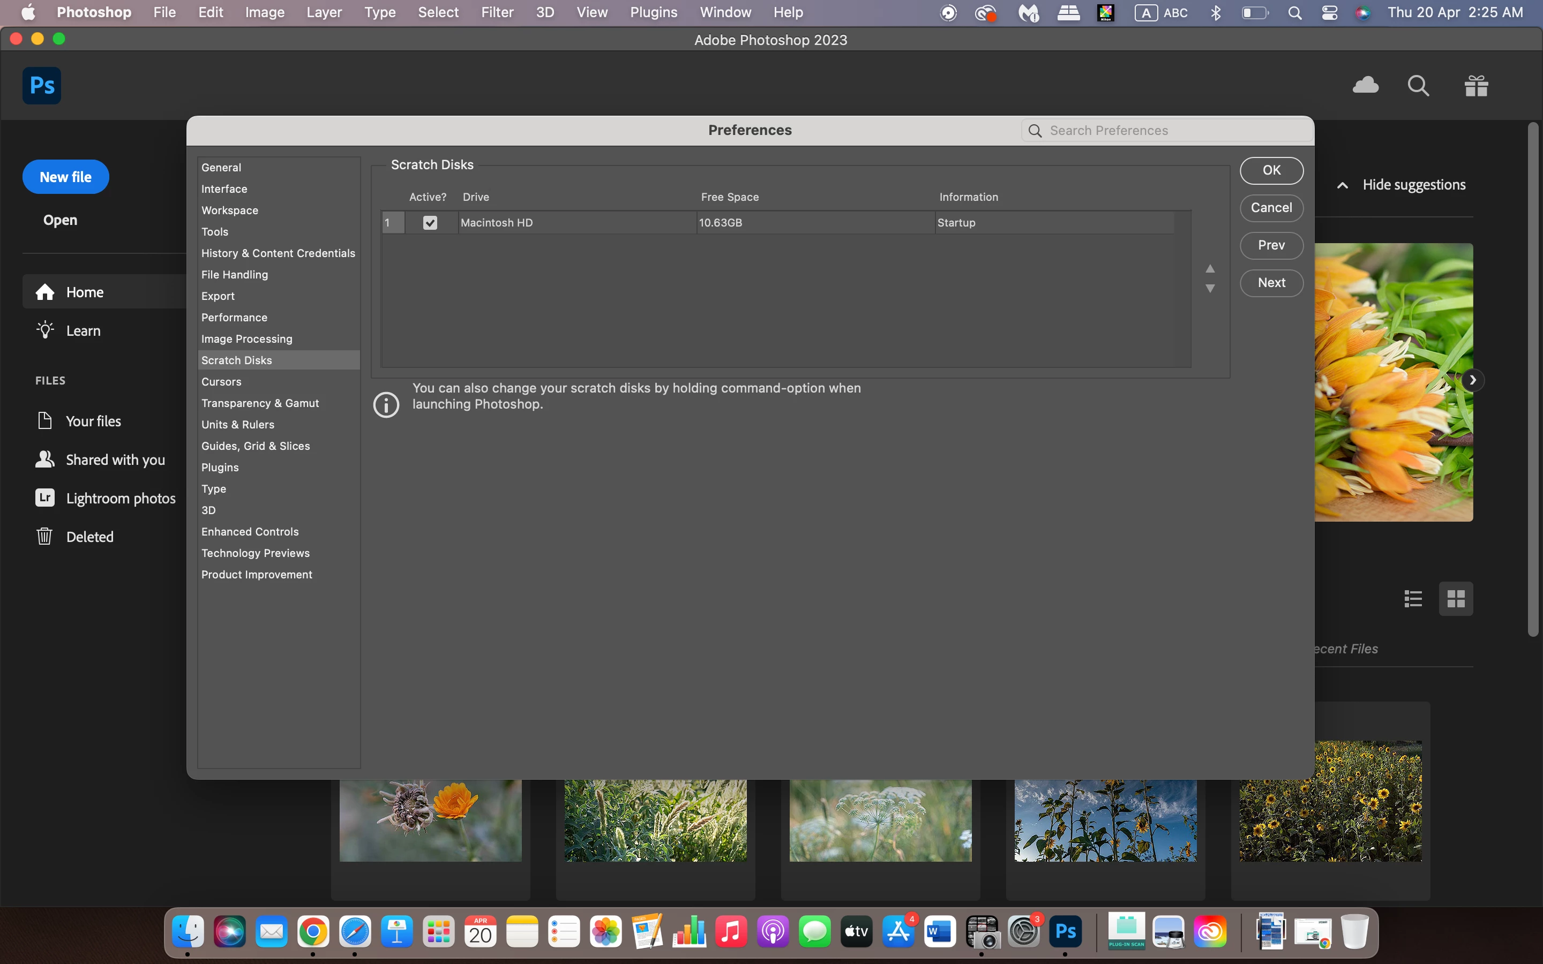1543x964 pixels.
Task: Open the Filter menu in menu bar
Action: pos(497,12)
